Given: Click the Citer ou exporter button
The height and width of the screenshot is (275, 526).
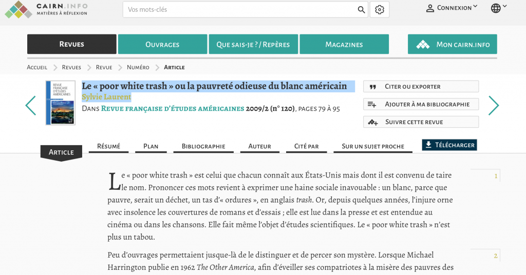Looking at the screenshot, I should [x=421, y=87].
